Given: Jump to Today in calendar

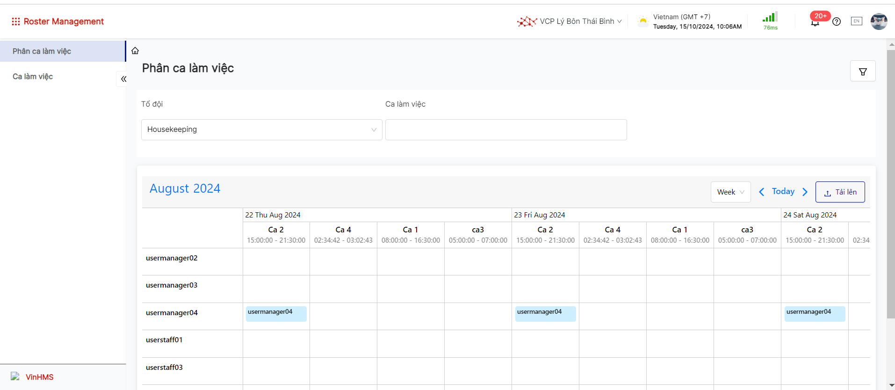Looking at the screenshot, I should pos(783,191).
